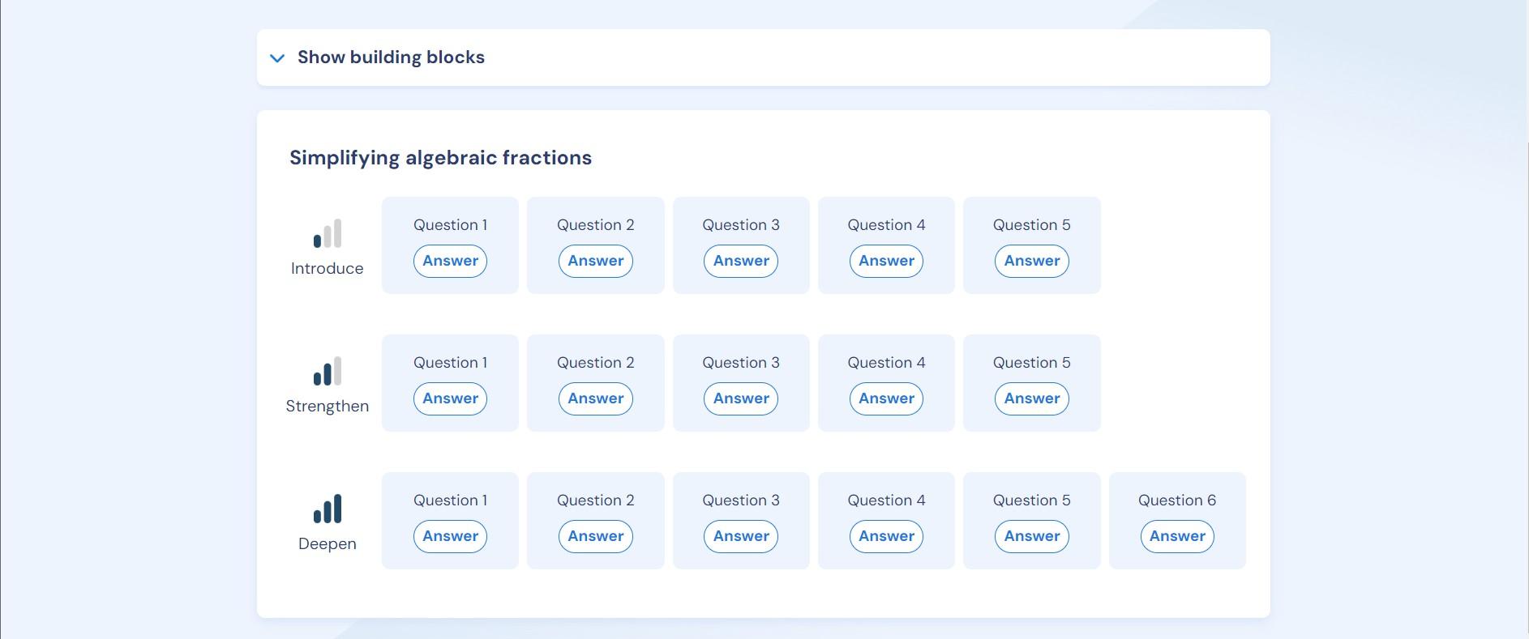The image size is (1529, 639).
Task: Open answer for Introduce Question 5
Action: 1032,261
